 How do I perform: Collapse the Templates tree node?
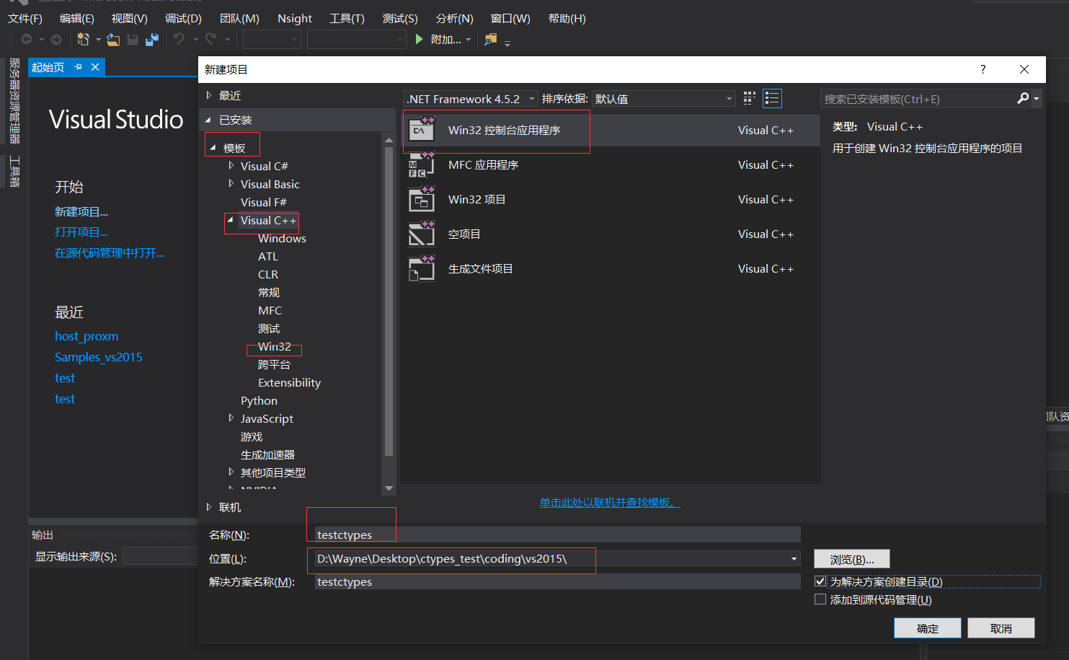point(213,148)
